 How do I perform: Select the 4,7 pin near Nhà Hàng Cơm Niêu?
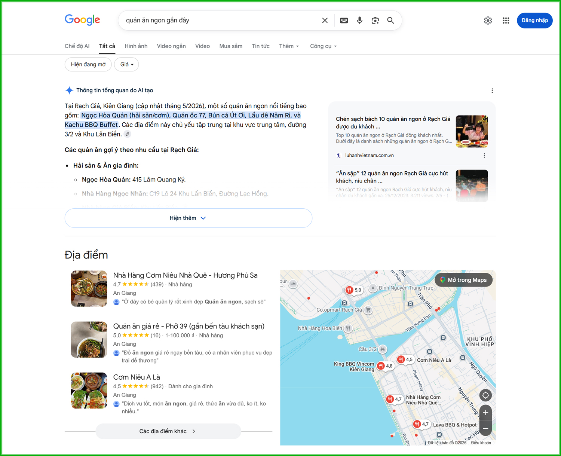[394, 399]
